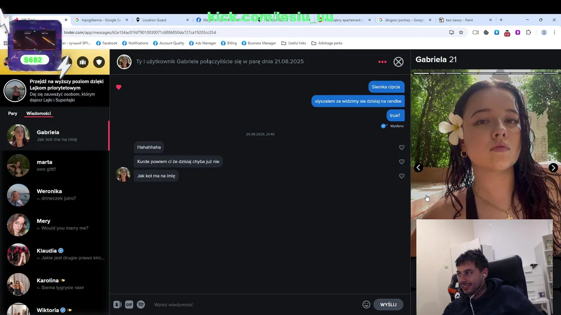Viewport: 561px width, 315px height.
Task: Bookmark this page with star icon
Action: [x=461, y=32]
